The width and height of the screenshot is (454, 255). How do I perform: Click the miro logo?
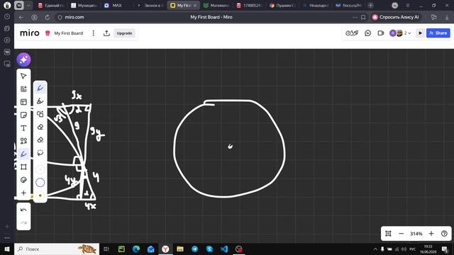(30, 33)
